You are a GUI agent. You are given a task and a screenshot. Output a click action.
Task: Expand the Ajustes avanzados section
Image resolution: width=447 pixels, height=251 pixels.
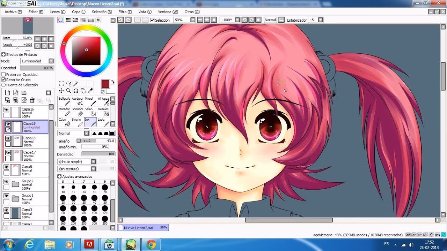coord(59,176)
